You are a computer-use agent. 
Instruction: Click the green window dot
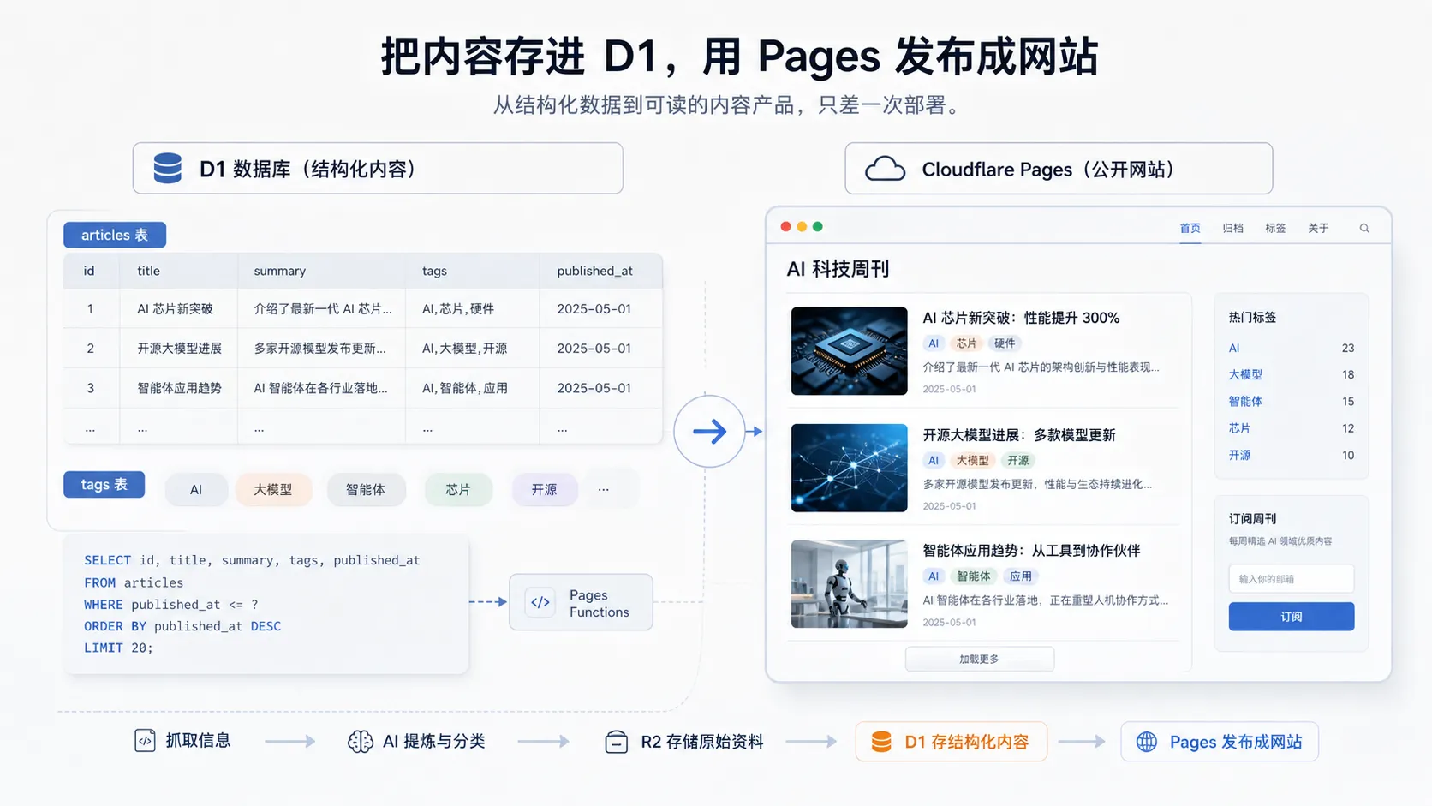click(818, 227)
